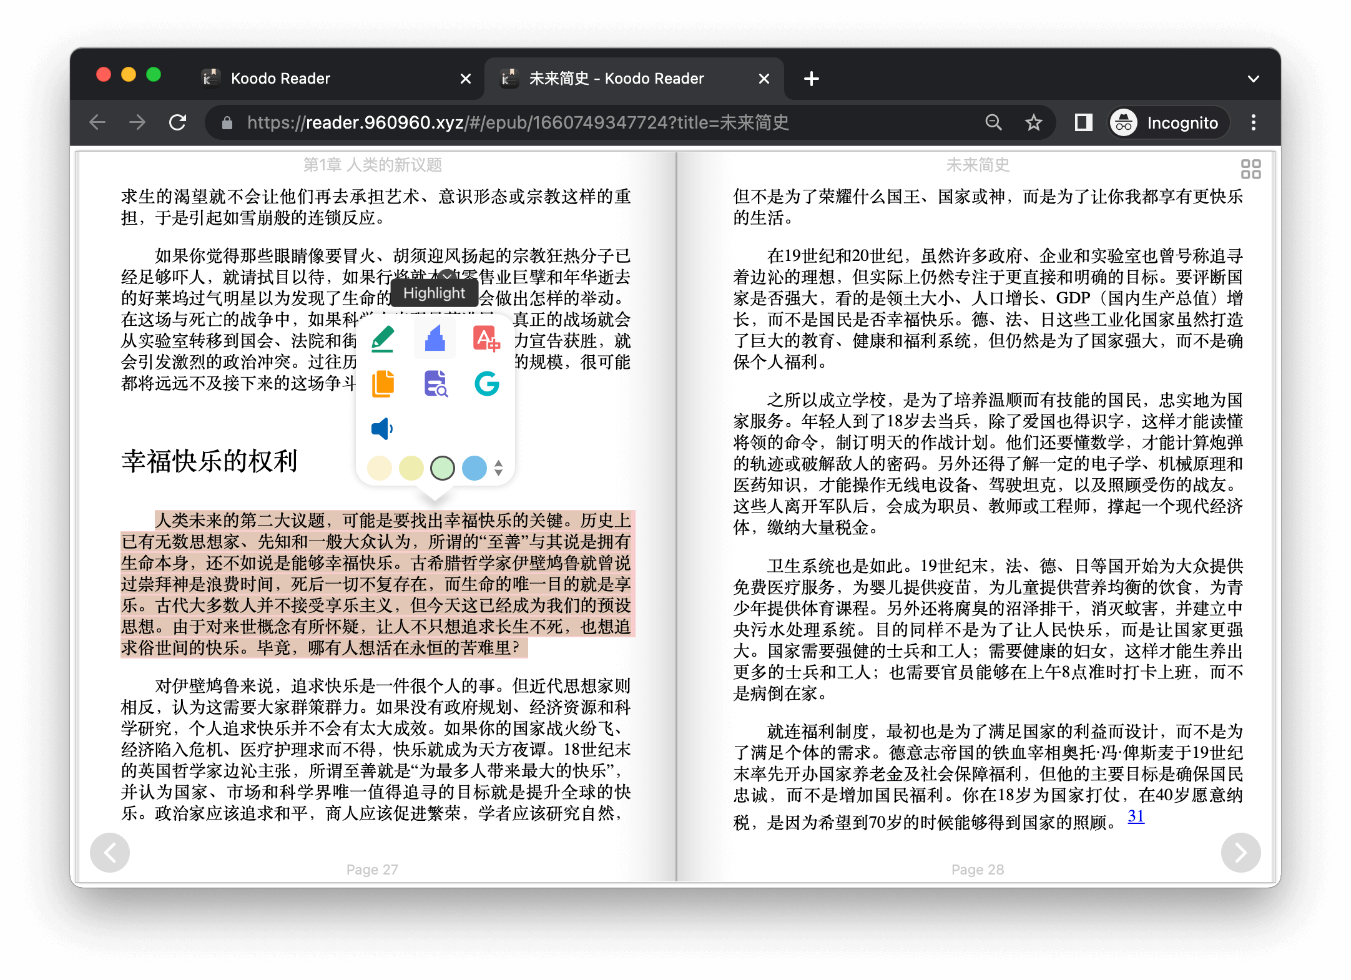Click the color list up-down arrows
Screen dimensions: 1351x980
pos(498,468)
